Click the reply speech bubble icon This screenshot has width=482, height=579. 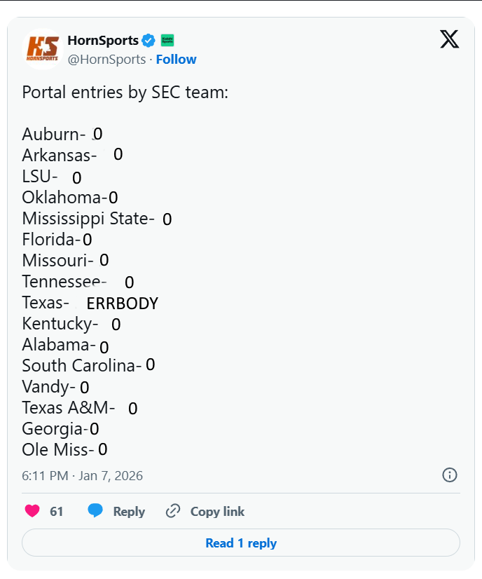click(96, 511)
